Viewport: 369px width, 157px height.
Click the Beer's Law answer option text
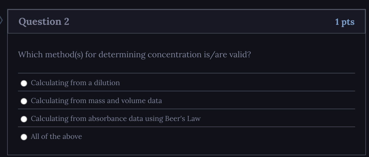(116, 119)
